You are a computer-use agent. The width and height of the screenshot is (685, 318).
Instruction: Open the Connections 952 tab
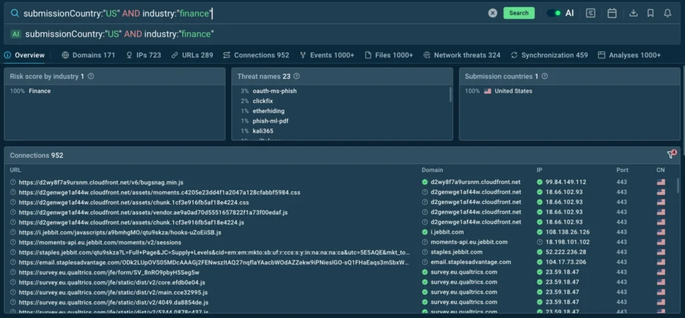click(x=256, y=55)
